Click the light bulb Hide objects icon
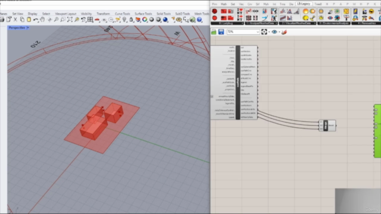This screenshot has height=214, width=381. pyautogui.click(x=124, y=20)
